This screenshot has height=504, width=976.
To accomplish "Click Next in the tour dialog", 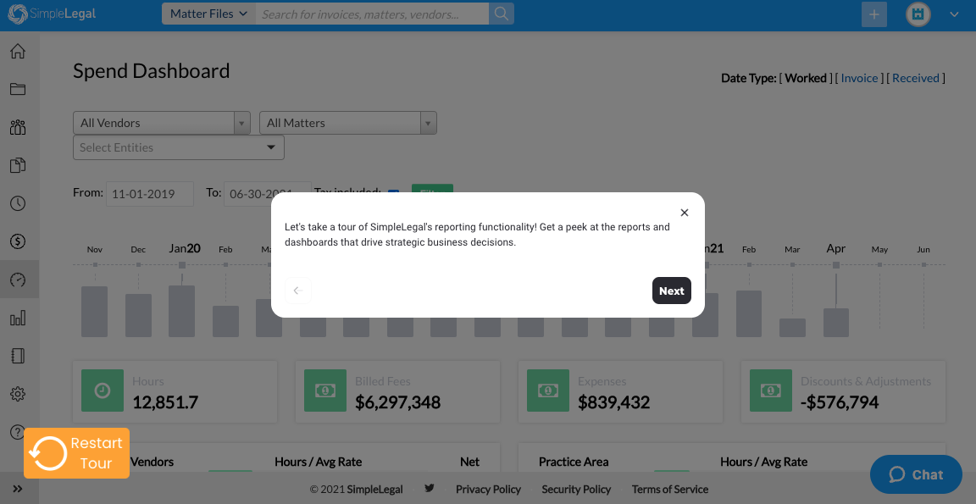I will pos(671,291).
